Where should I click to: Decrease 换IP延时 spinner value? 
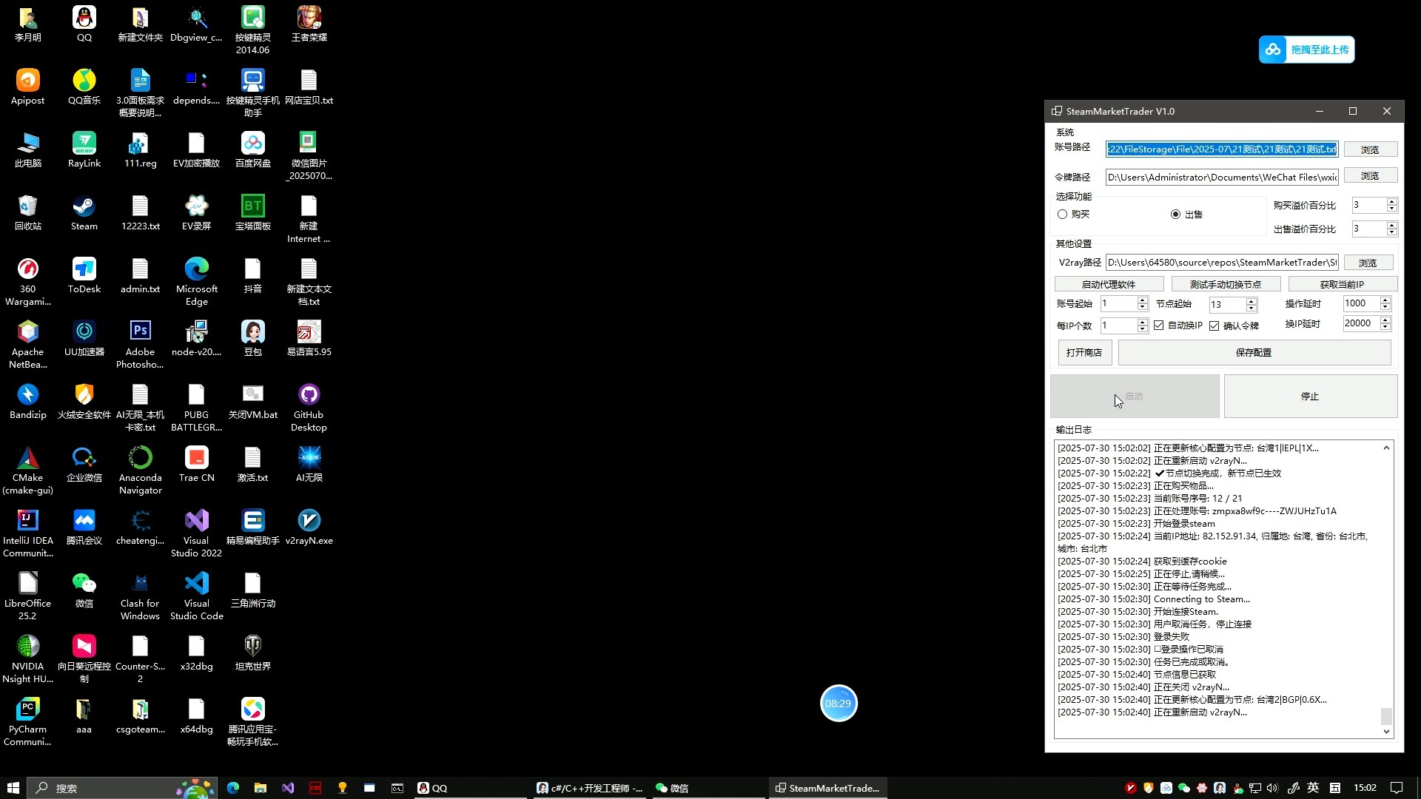point(1385,327)
